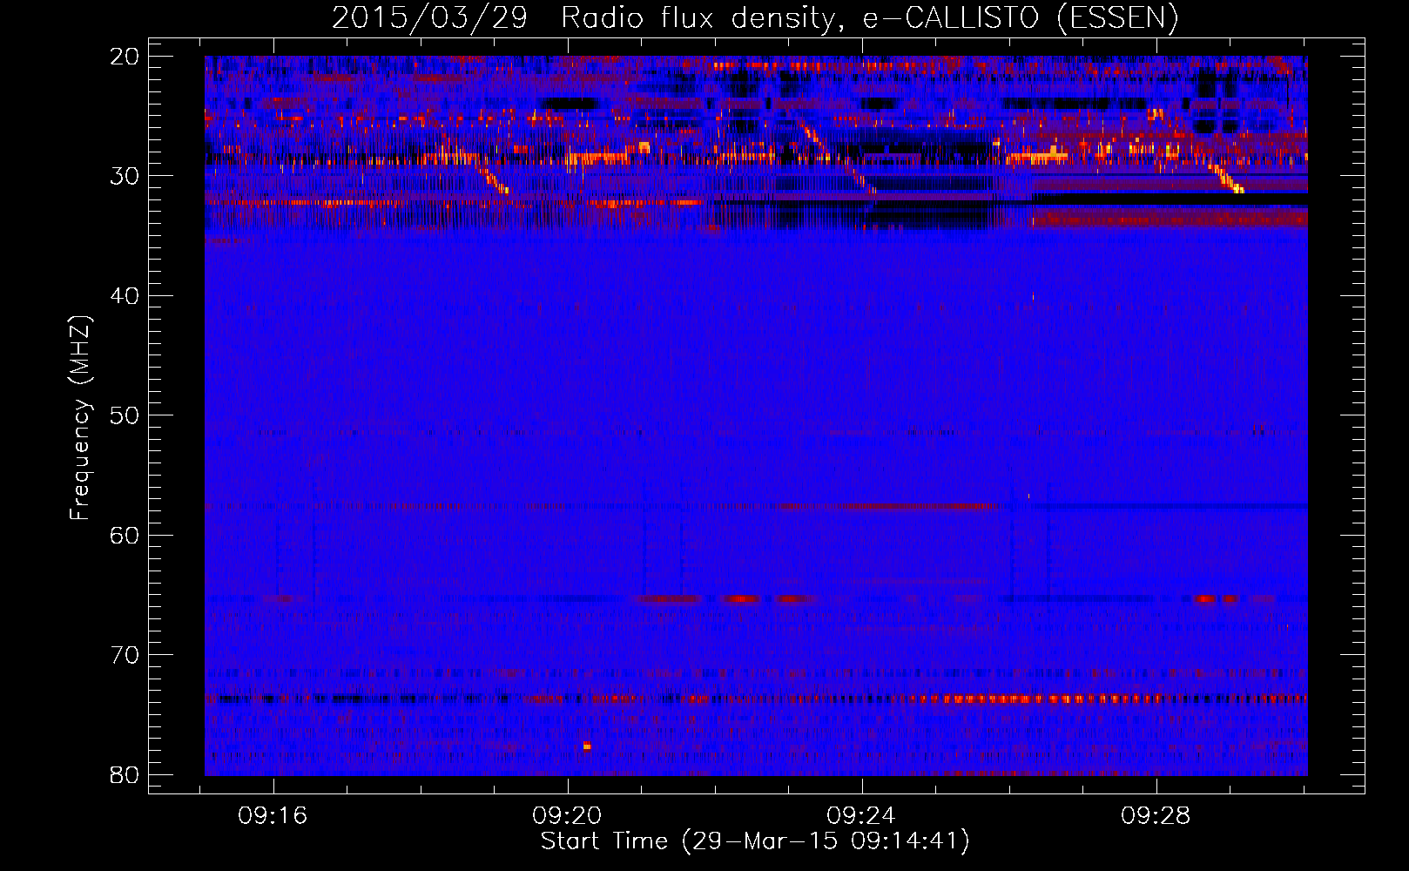
Task: Click the drifting burst streak ending at 09:29 near 31 MHz
Action: click(1225, 179)
